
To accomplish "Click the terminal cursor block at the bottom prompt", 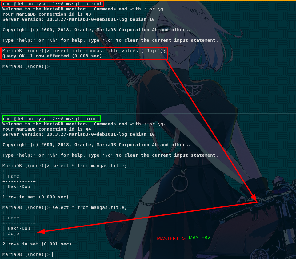I will pos(54,254).
